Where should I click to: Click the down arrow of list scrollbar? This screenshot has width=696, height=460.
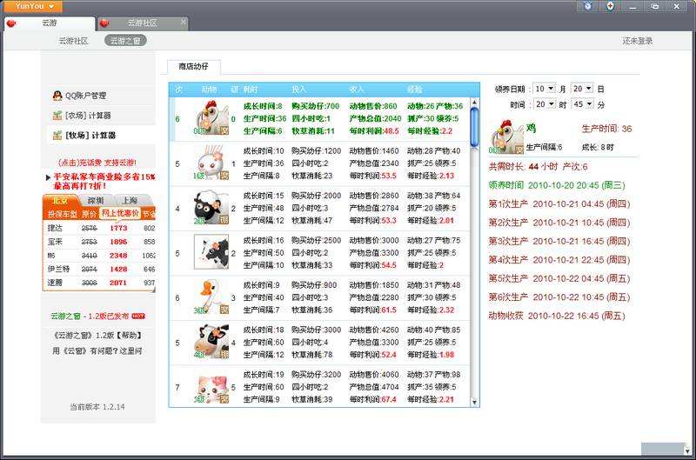click(x=474, y=403)
